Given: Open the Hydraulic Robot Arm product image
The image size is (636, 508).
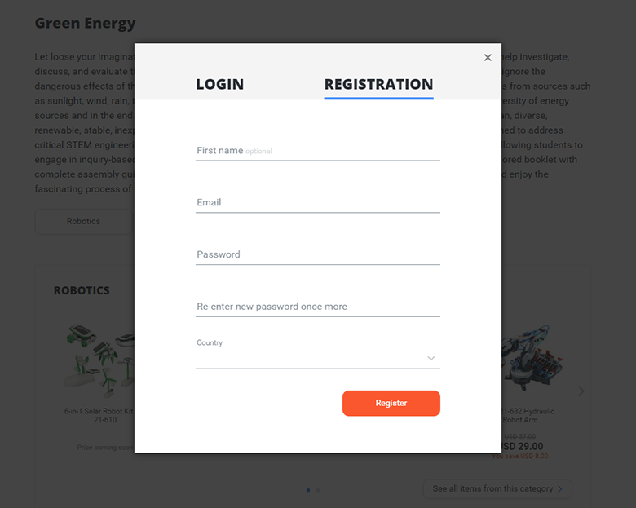Looking at the screenshot, I should [x=532, y=357].
